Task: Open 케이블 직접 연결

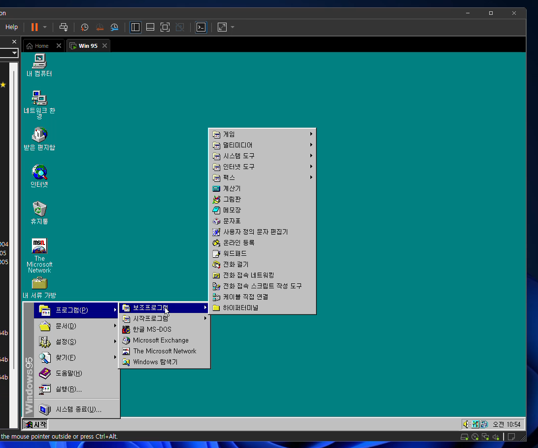Action: 262,297
